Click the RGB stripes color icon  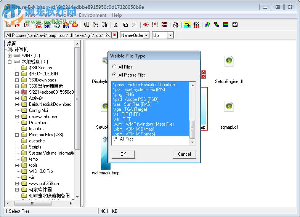[226, 24]
